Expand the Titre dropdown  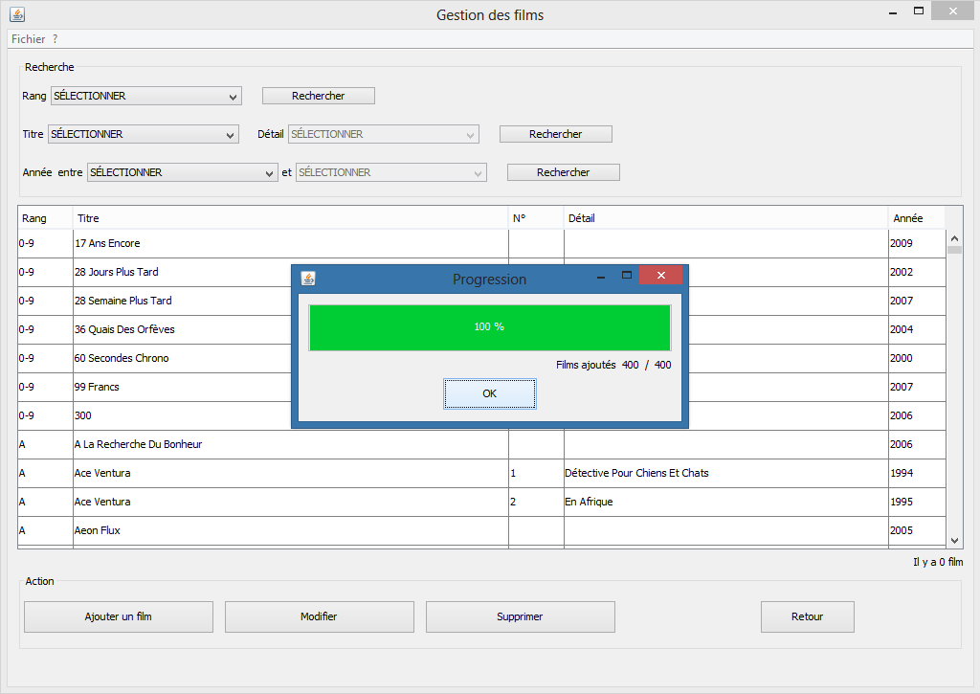[144, 134]
